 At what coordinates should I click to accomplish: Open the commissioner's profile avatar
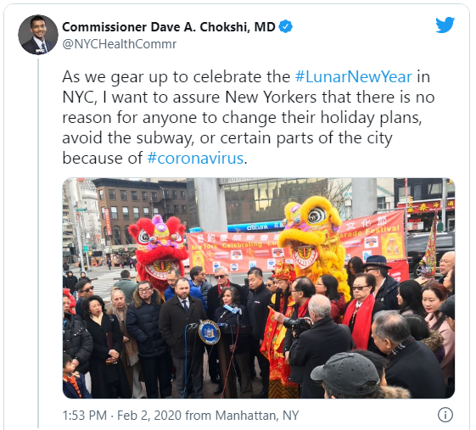click(38, 35)
